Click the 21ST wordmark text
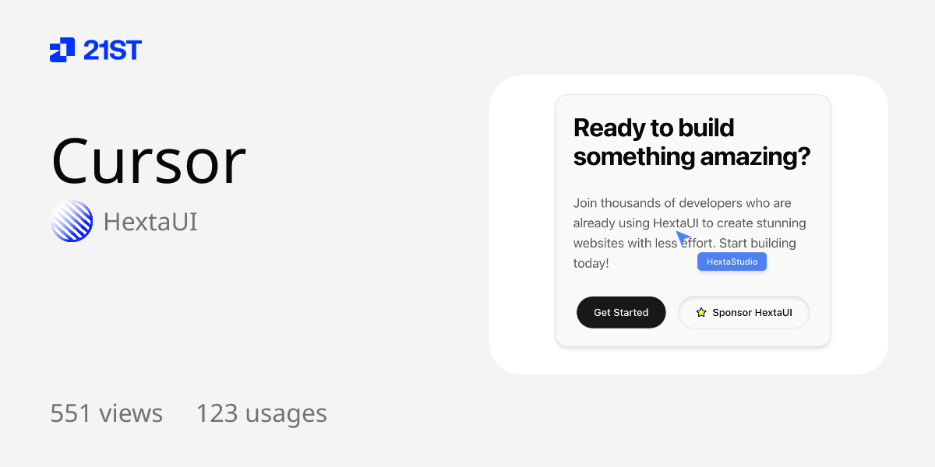Viewport: 935px width, 467px height. click(x=112, y=51)
